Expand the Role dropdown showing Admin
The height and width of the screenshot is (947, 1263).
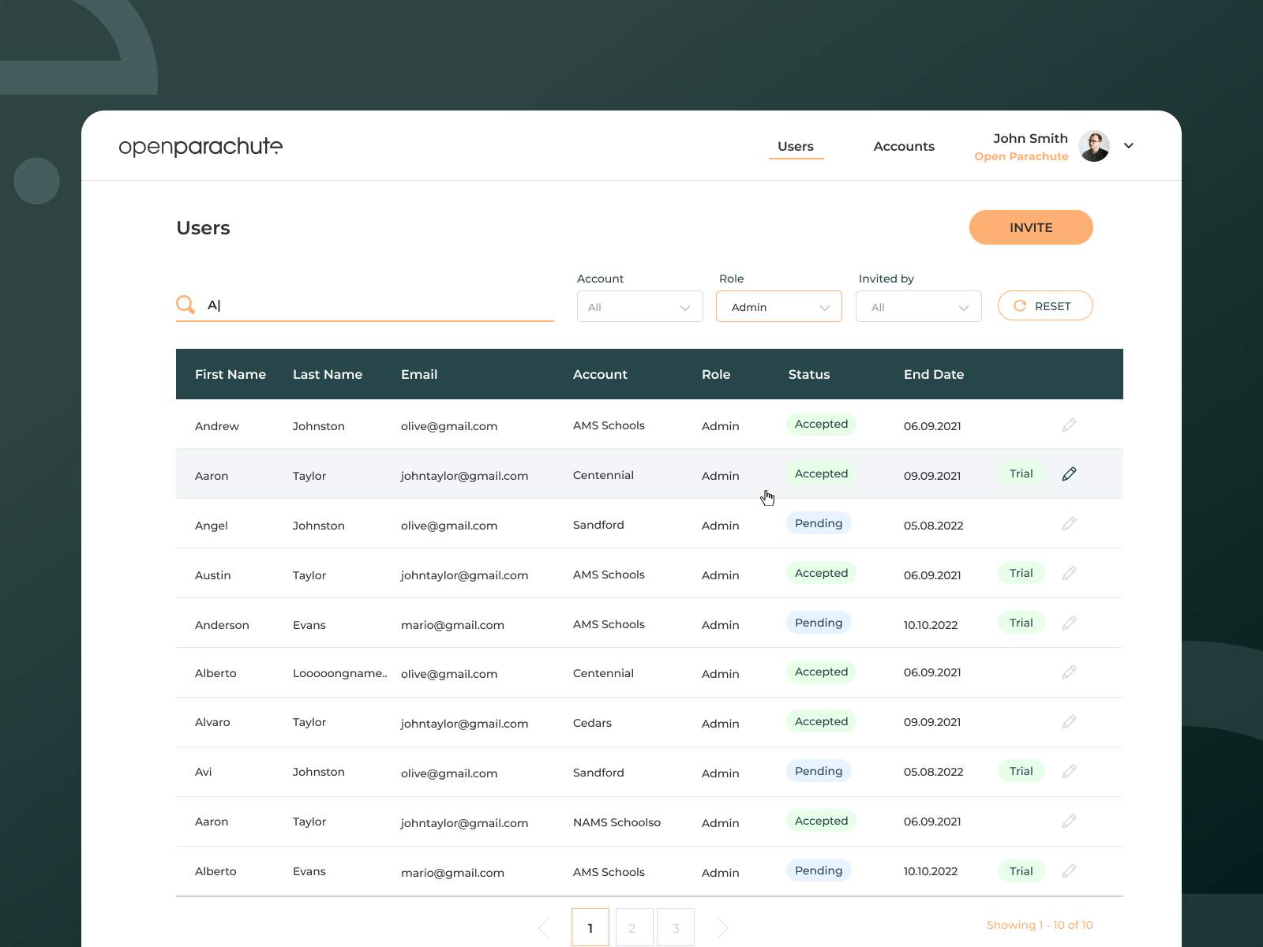(x=779, y=307)
